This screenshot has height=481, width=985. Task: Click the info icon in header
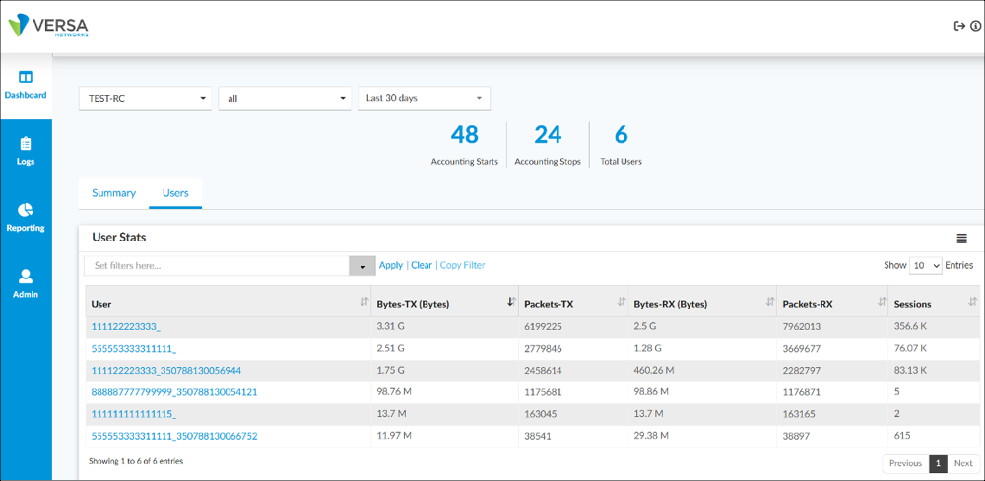pos(975,27)
